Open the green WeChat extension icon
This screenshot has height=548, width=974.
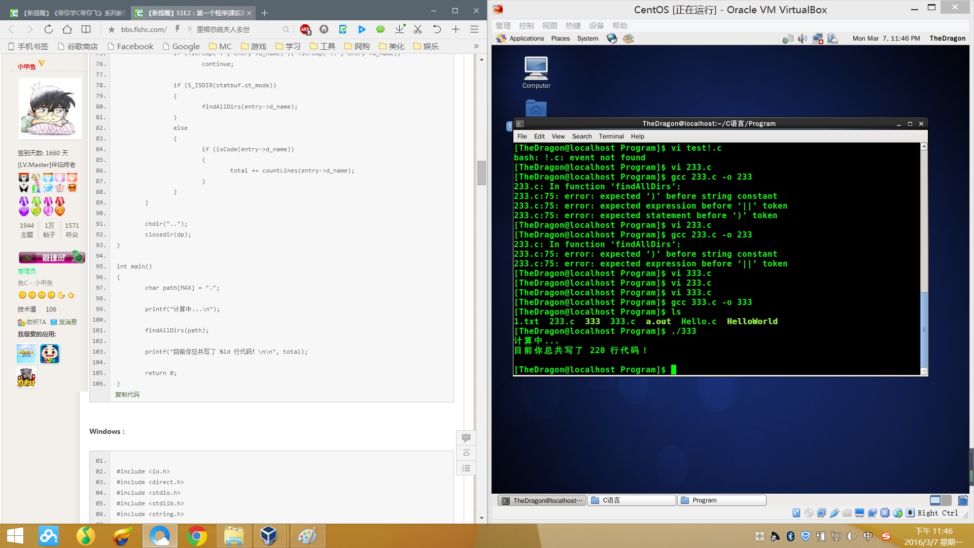pos(380,29)
